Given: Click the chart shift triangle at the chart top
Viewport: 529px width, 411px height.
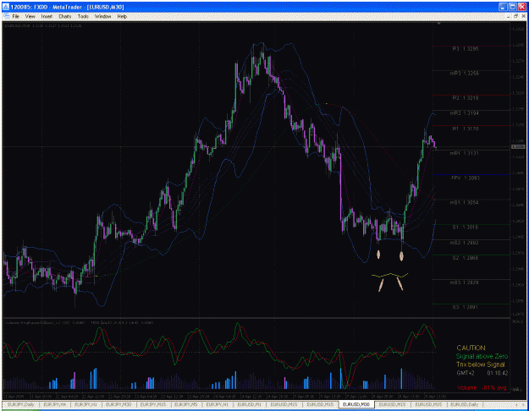Looking at the screenshot, I should coord(438,24).
